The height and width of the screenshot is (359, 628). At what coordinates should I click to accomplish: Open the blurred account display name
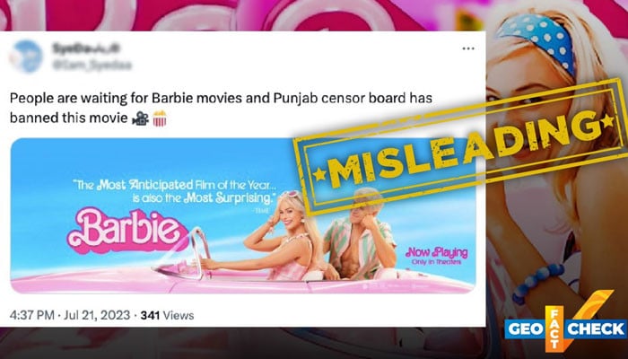[86, 48]
